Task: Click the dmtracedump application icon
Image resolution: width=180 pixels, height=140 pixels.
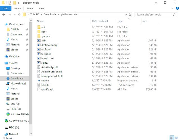Action: tap(39, 45)
